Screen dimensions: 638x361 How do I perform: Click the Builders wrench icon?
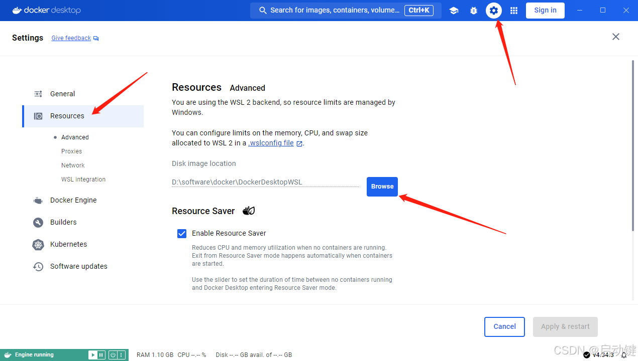coord(38,222)
